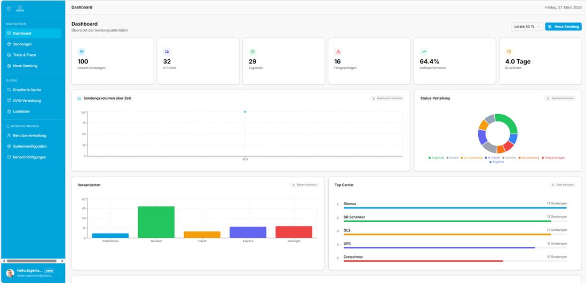Open Dashboard in the sidebar
This screenshot has width=586, height=283.
(33, 33)
